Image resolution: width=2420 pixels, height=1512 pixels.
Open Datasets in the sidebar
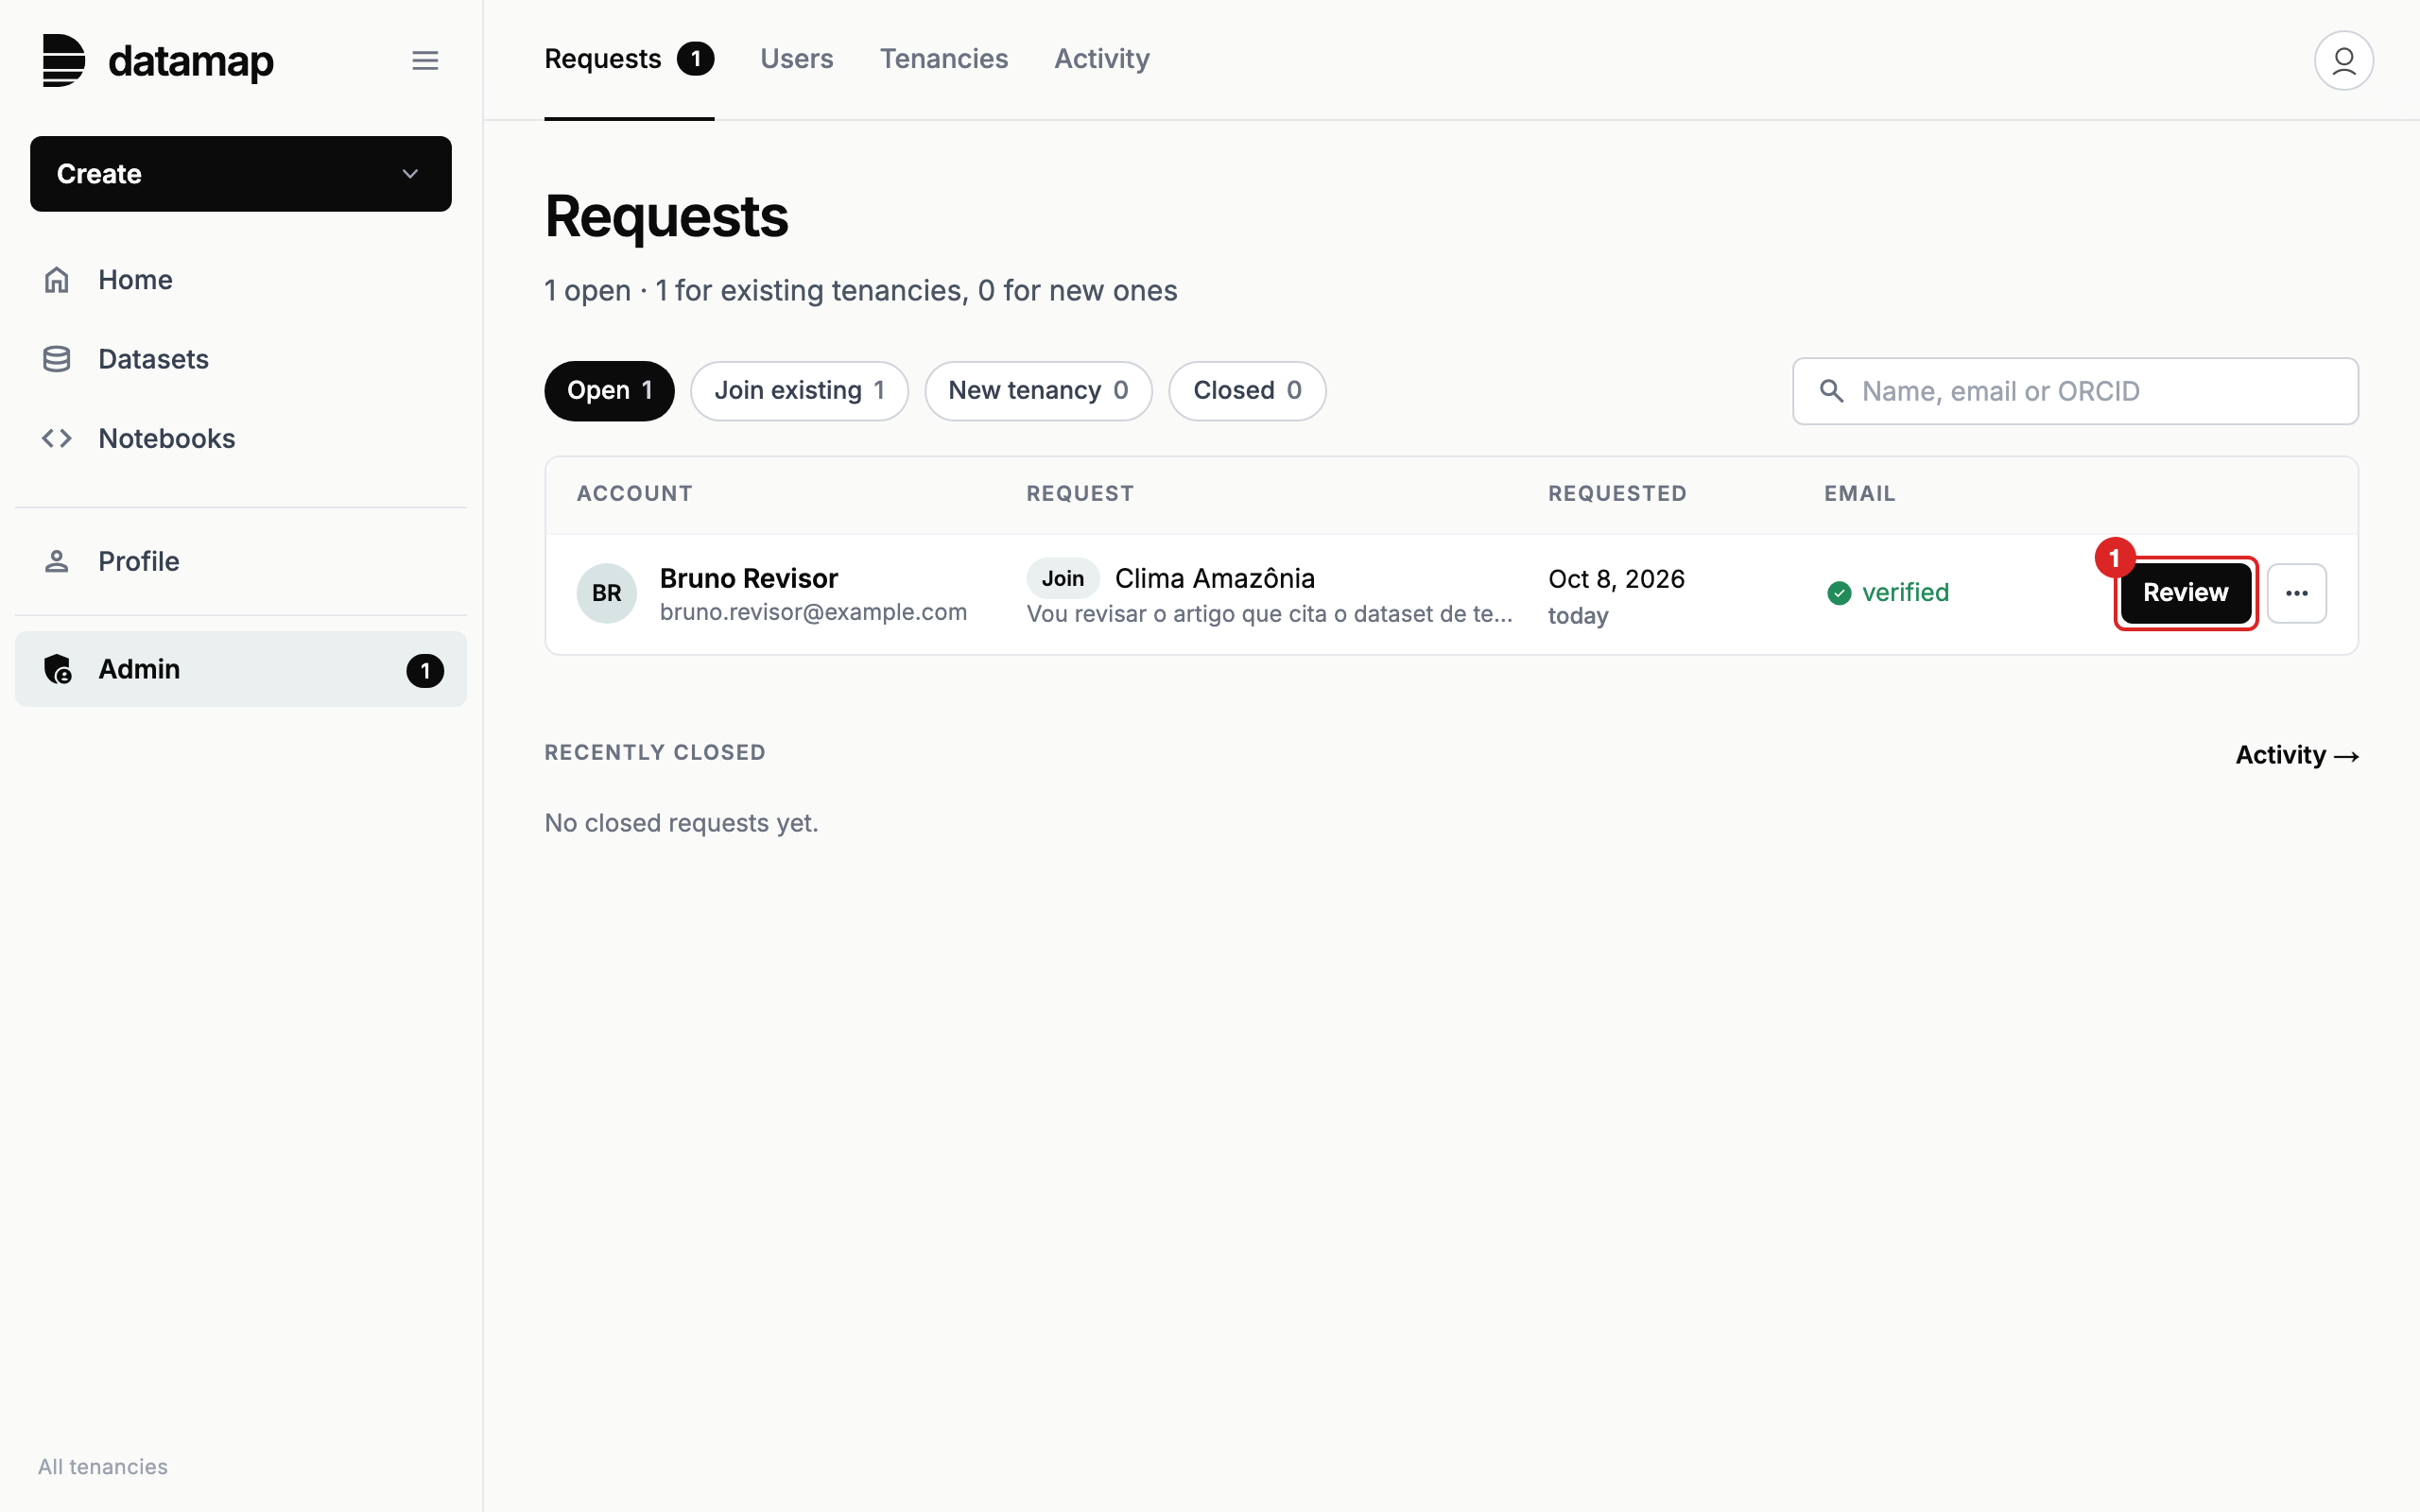coord(241,359)
